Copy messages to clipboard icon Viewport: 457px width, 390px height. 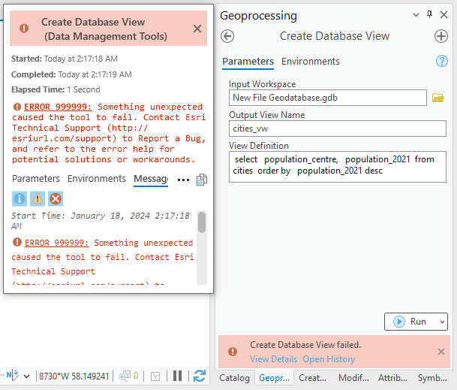(201, 180)
